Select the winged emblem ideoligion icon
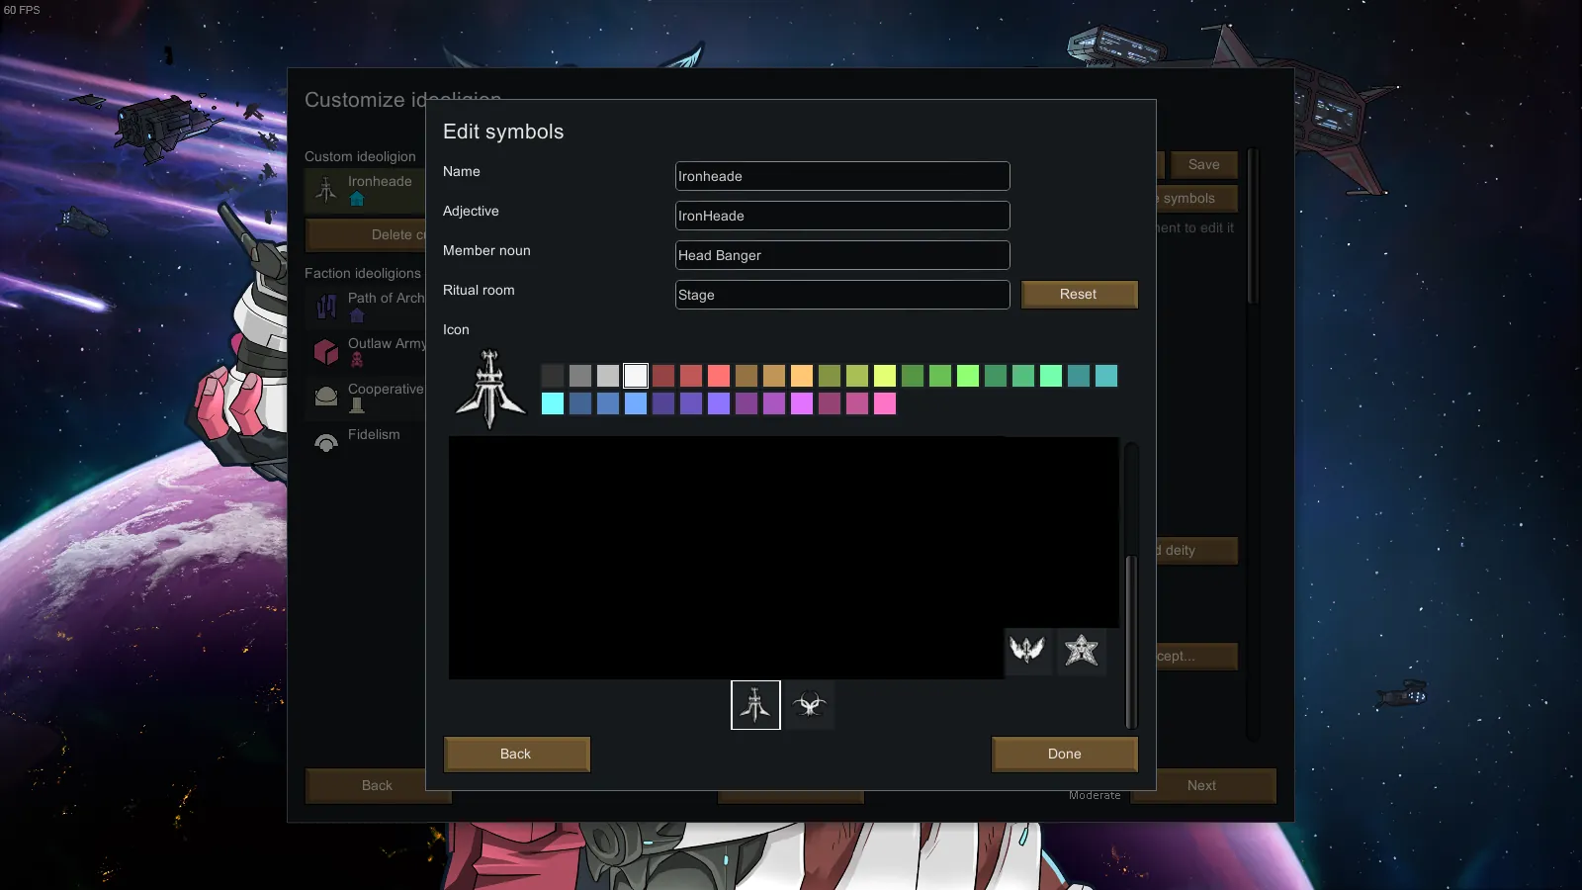The image size is (1582, 890). (1027, 650)
